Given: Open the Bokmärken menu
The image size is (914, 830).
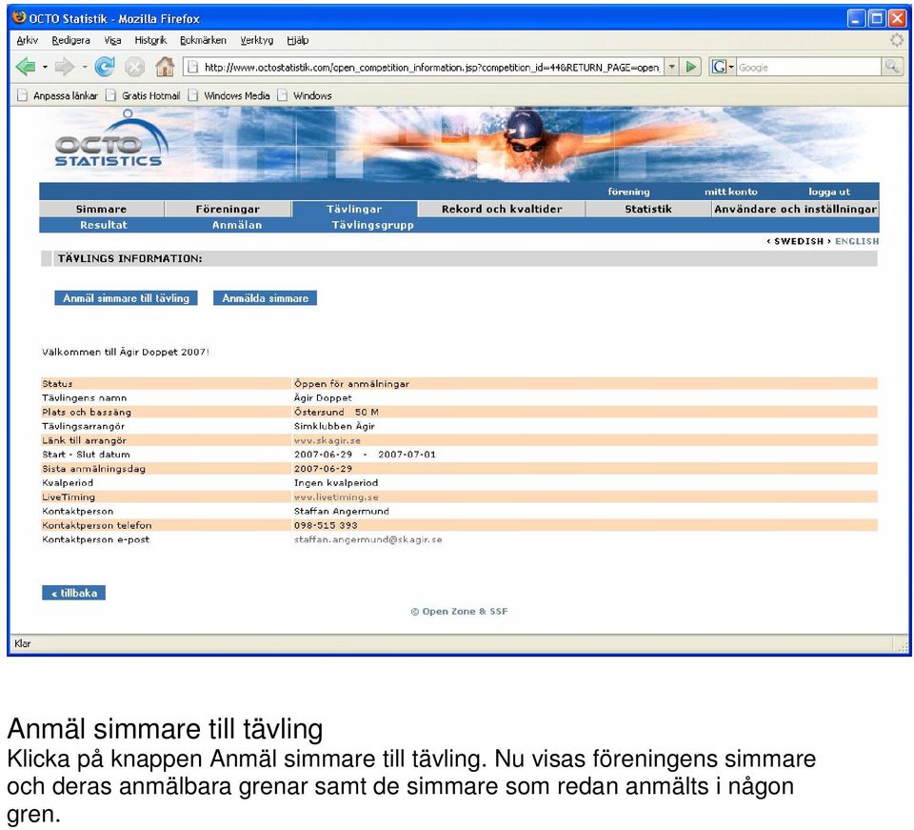Looking at the screenshot, I should click(203, 40).
